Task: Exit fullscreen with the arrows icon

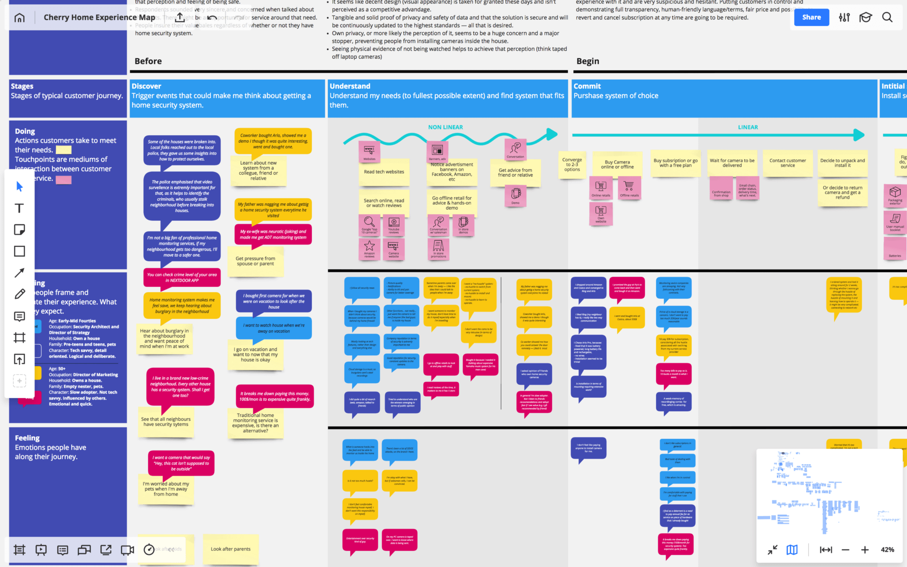Action: point(772,550)
